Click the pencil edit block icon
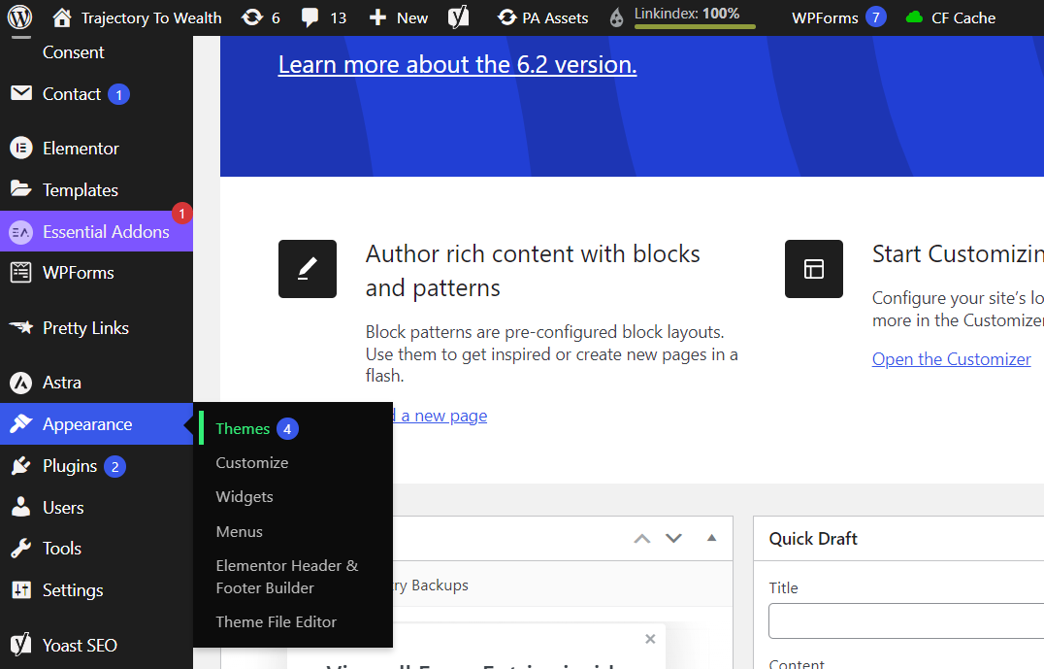 (x=308, y=269)
